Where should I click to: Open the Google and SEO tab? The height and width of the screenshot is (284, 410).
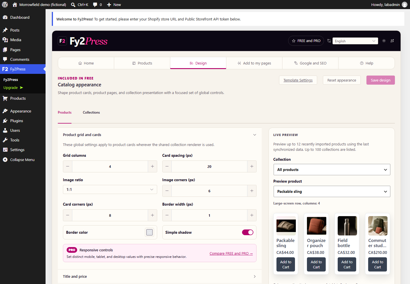pyautogui.click(x=310, y=63)
